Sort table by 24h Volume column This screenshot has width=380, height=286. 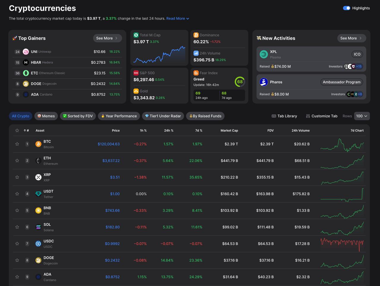[x=300, y=130]
